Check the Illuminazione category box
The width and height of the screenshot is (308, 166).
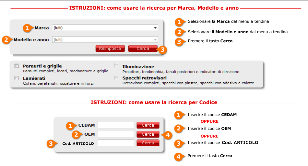(116, 65)
